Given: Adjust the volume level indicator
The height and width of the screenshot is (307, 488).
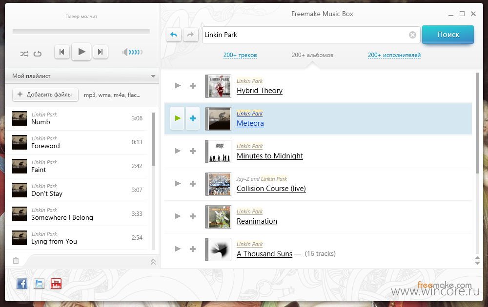Looking at the screenshot, I should [x=132, y=52].
